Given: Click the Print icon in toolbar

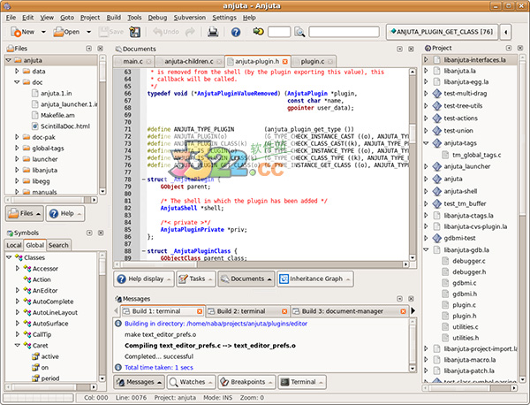Looking at the screenshot, I should (x=213, y=32).
